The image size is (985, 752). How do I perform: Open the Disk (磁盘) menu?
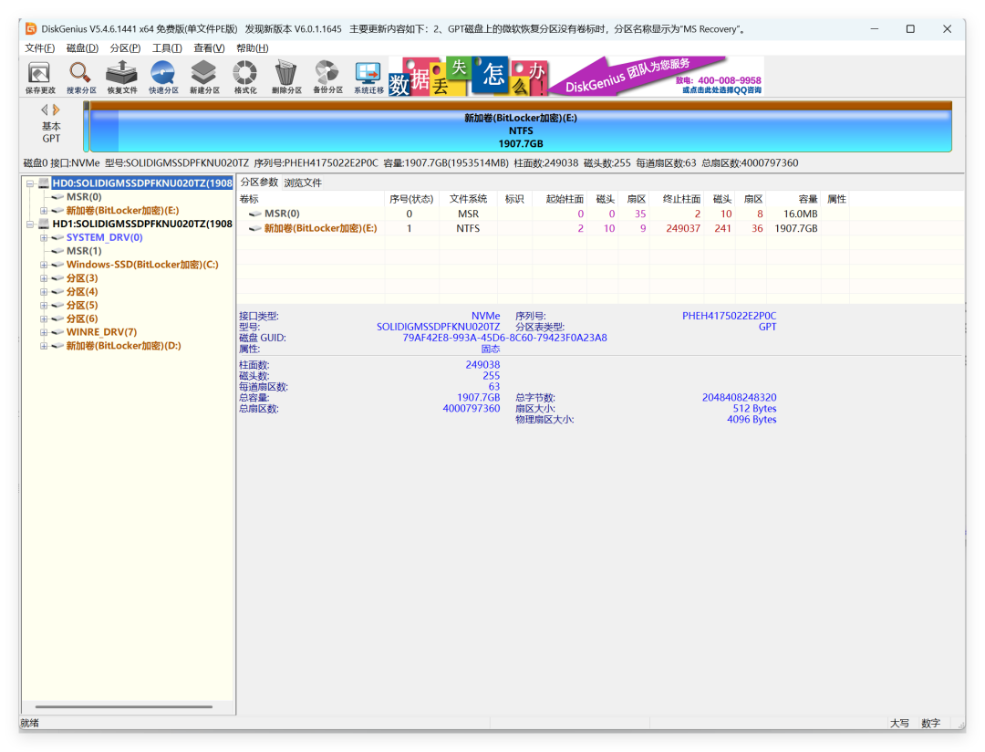tap(82, 48)
